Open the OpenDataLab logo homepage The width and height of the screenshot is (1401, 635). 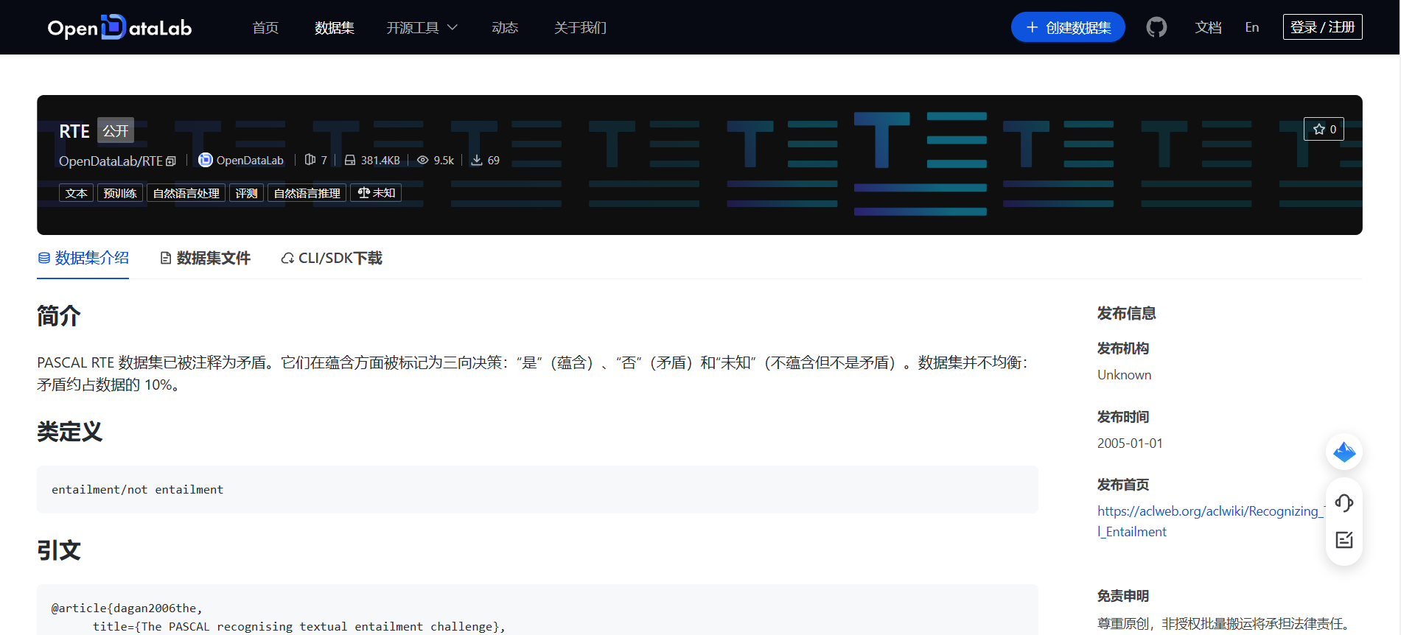[x=119, y=27]
